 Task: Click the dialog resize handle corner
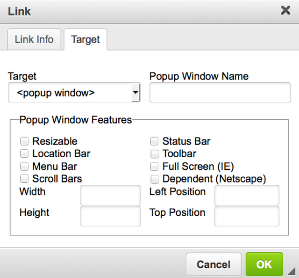[x=292, y=271]
